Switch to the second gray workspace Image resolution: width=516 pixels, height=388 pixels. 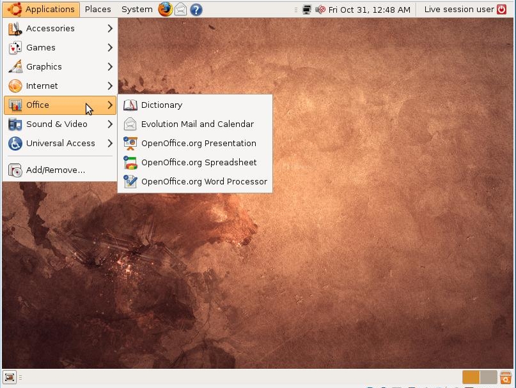point(489,377)
